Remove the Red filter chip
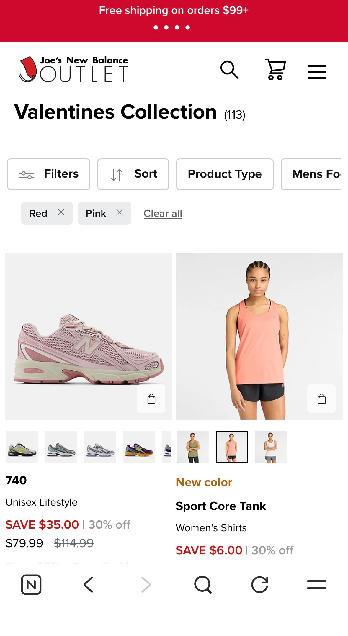The height and width of the screenshot is (636, 348). click(61, 212)
